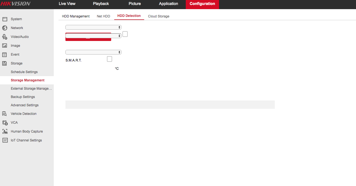Click the Network globe icon
356x186 pixels.
5,28
